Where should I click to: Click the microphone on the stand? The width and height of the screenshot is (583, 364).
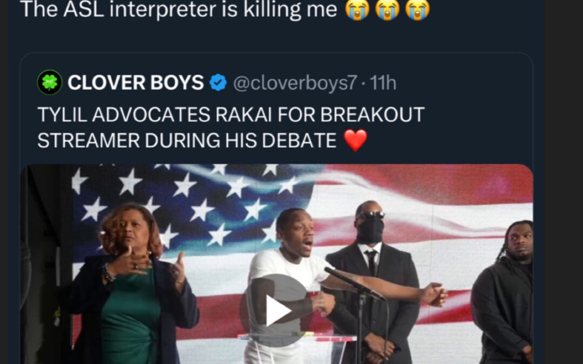coord(353,283)
